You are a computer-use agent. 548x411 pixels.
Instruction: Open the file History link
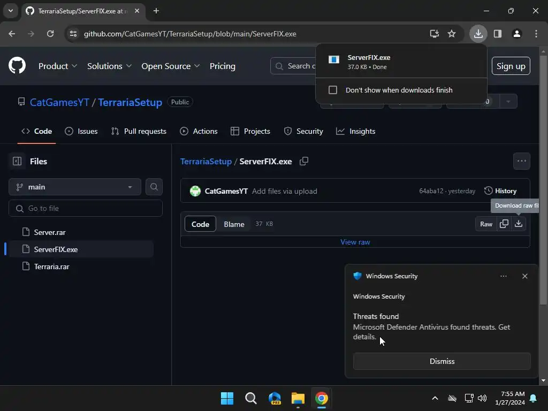coord(500,191)
